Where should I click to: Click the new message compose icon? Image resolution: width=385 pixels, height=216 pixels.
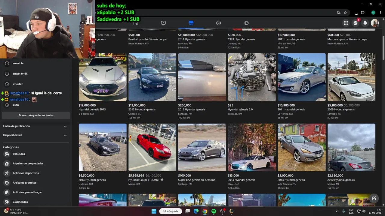(x=374, y=198)
